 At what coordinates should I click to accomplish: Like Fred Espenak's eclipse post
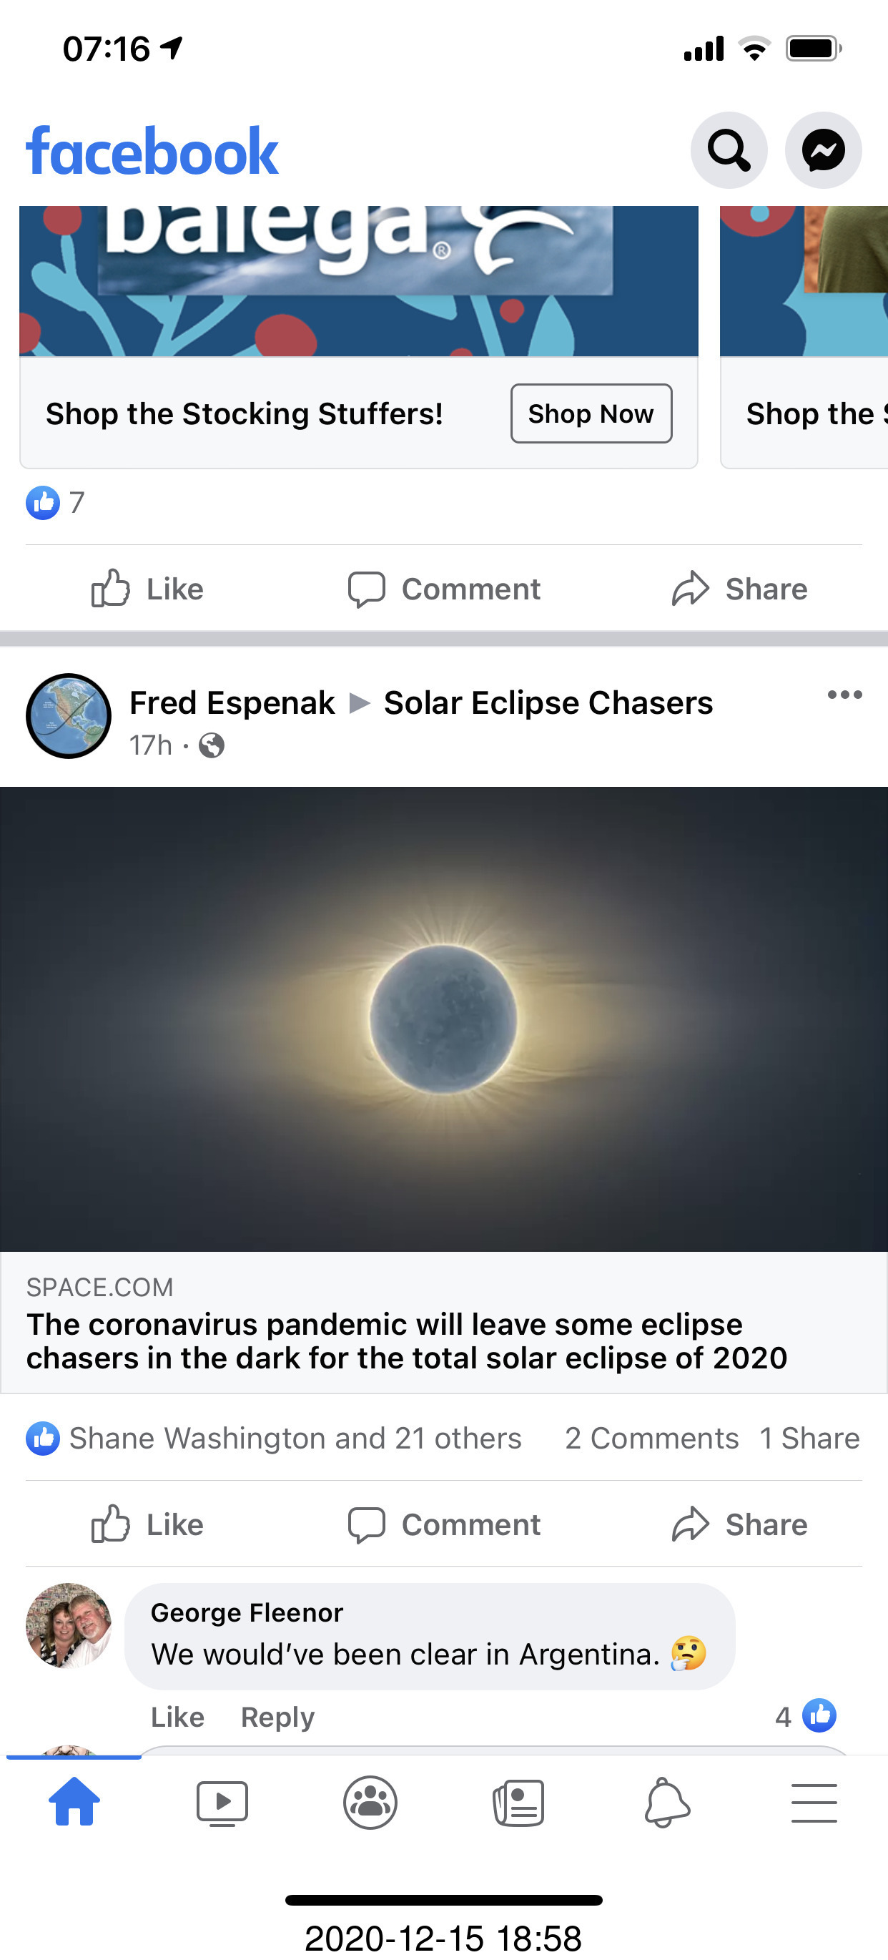click(x=147, y=1525)
